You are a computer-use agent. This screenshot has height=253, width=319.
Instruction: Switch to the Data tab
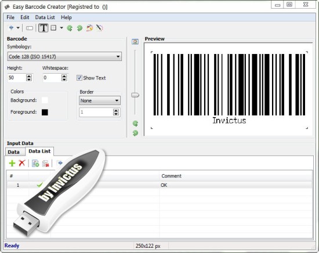(x=14, y=152)
